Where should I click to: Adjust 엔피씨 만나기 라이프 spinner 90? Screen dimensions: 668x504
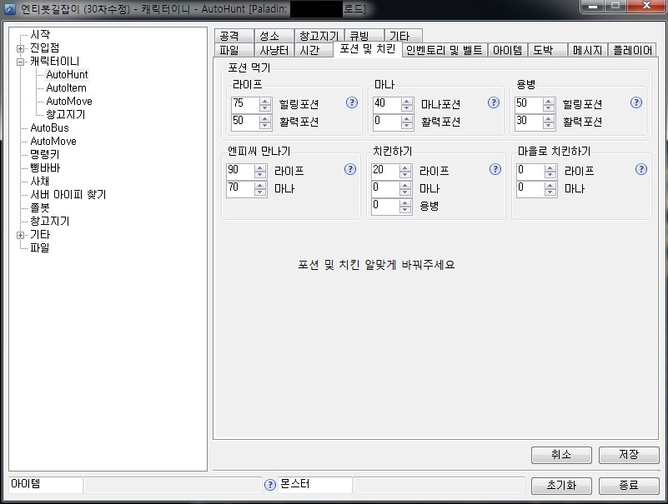(247, 171)
